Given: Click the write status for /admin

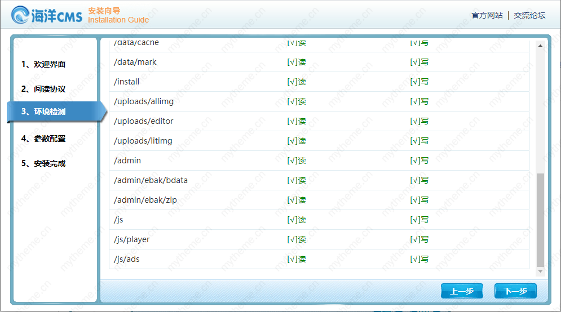Looking at the screenshot, I should click(419, 161).
